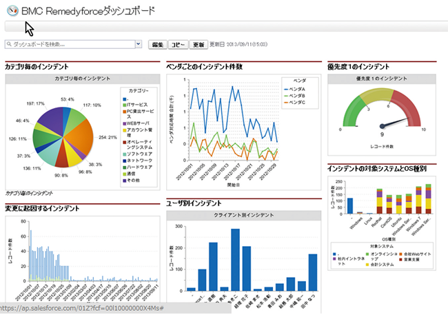The height and width of the screenshot is (317, 448).
Task: Click the ソフトウェア legend entry
Action: (138, 154)
